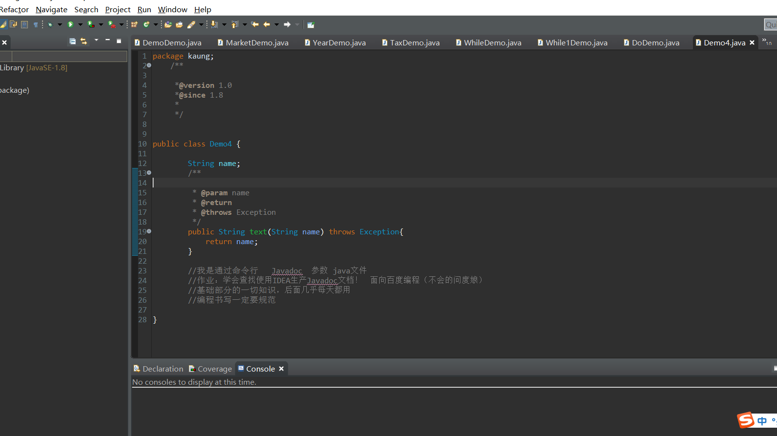Open the Debug dropdown arrow

point(60,24)
